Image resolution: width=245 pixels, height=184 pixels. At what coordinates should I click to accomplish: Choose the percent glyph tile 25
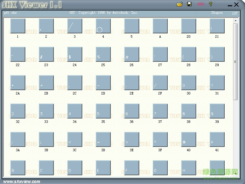(103, 54)
